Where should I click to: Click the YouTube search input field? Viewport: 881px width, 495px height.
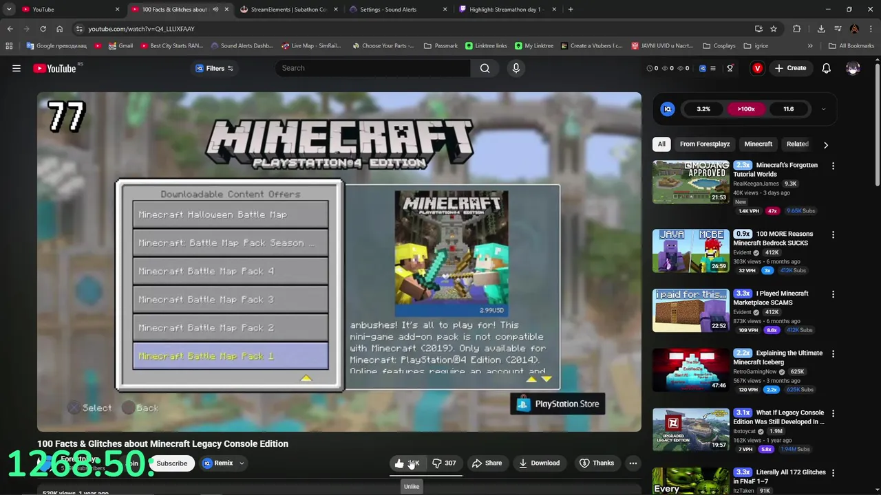pyautogui.click(x=372, y=68)
